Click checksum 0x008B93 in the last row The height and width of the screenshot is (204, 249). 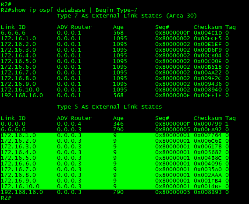pos(207,192)
